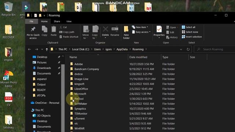Switch to the Share tab
This screenshot has width=235, height=132.
tap(57, 21)
